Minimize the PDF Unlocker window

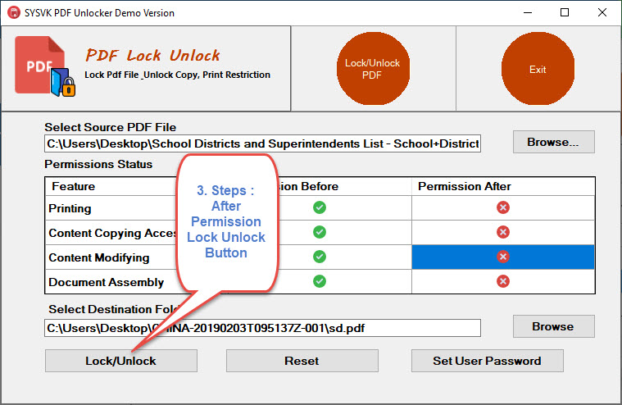(528, 12)
